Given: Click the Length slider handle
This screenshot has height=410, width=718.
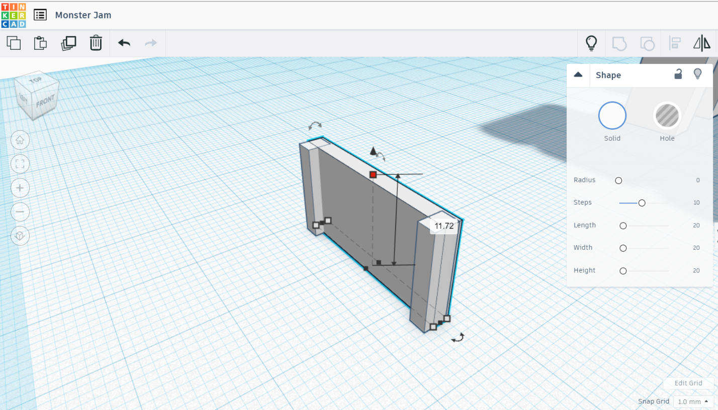Looking at the screenshot, I should (x=623, y=226).
